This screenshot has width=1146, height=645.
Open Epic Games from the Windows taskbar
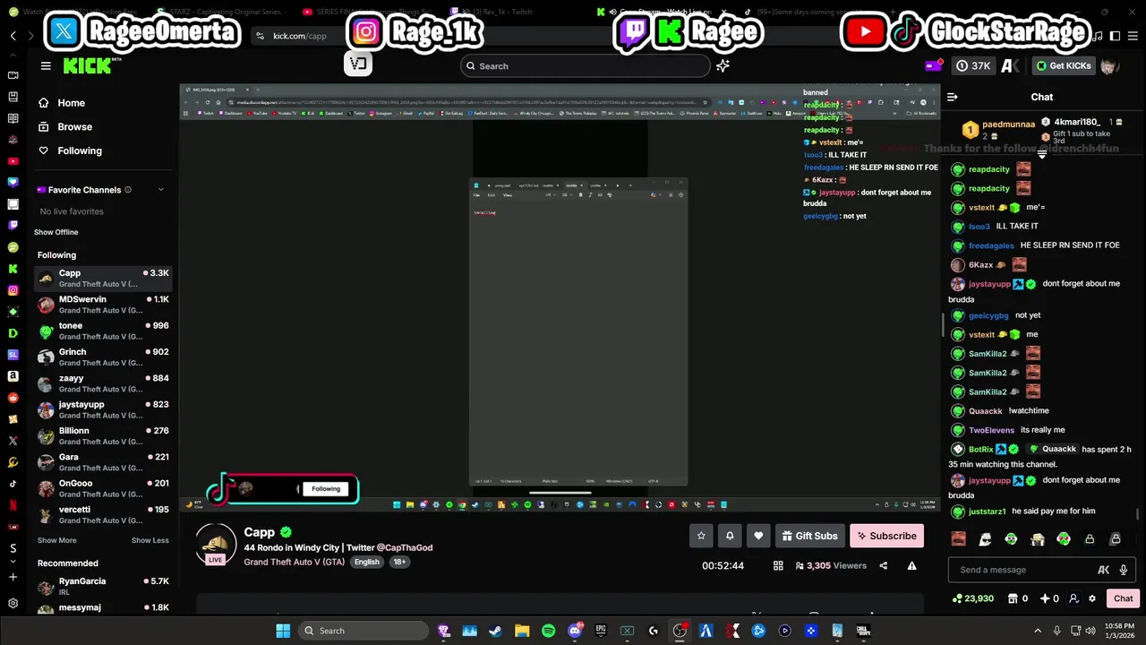point(601,631)
